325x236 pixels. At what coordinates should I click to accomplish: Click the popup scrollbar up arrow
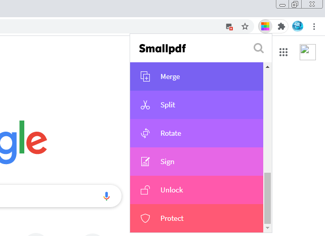point(268,67)
